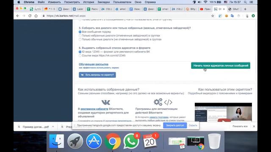Open the tutorial video thumbnail
The width and height of the screenshot is (271, 152).
click(x=223, y=112)
